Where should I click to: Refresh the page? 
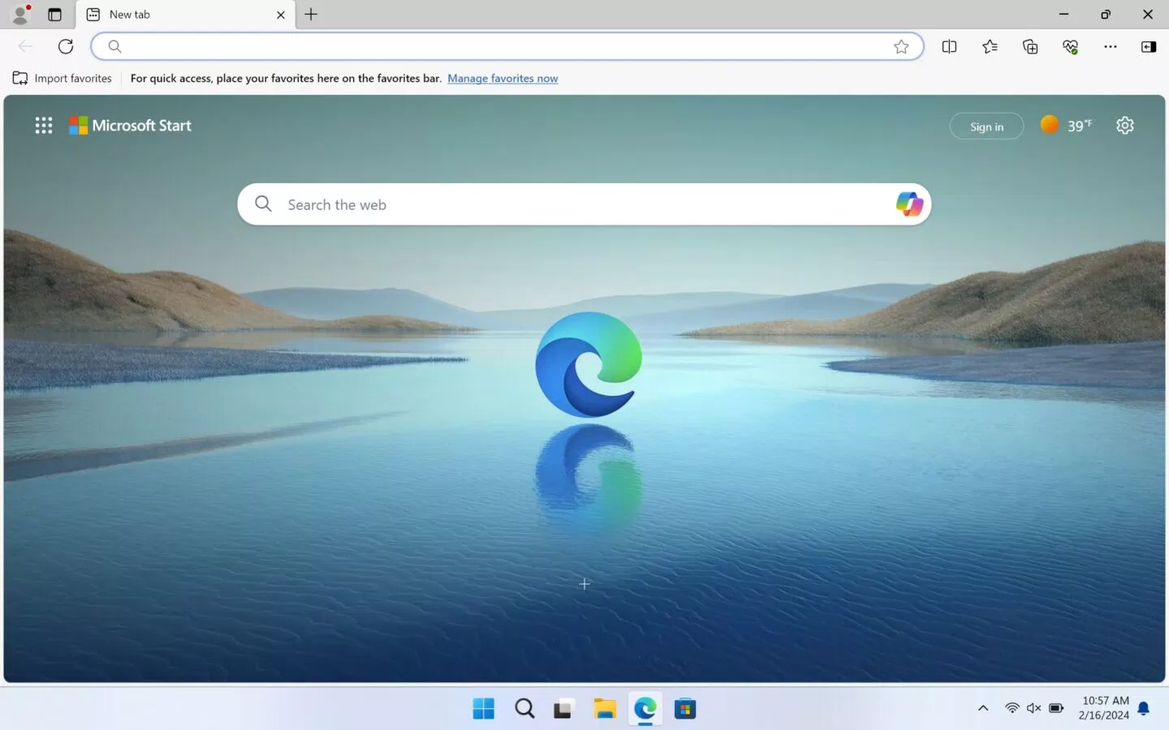tap(66, 46)
